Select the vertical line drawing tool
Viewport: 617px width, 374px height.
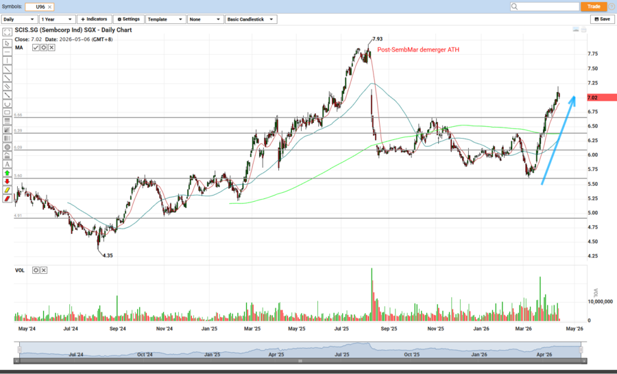tap(7, 60)
